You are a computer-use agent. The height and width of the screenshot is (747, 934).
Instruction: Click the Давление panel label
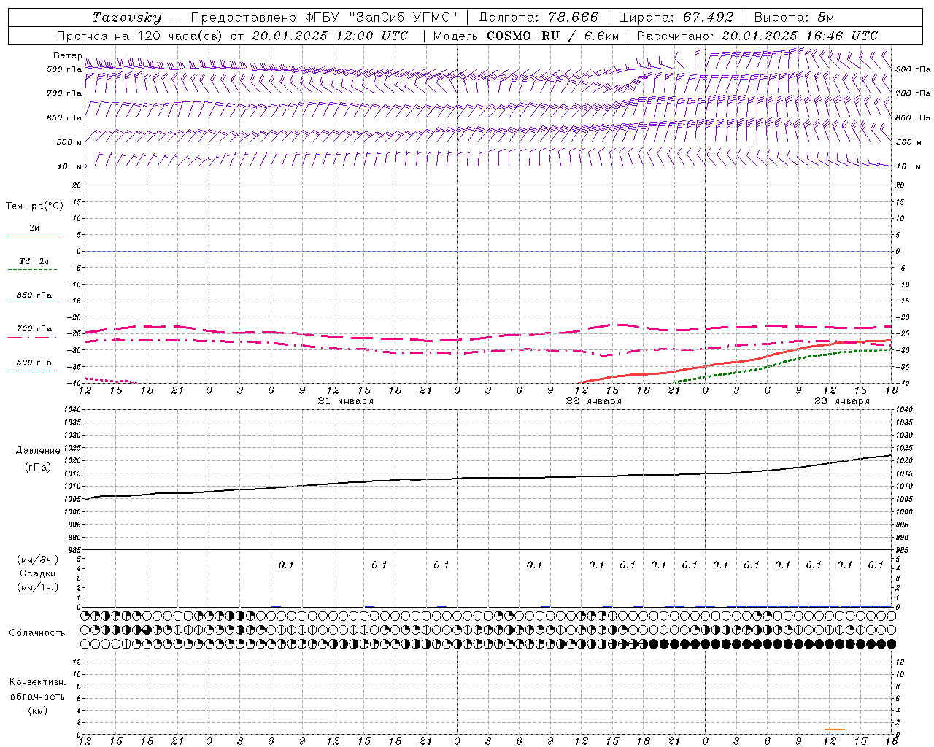(38, 451)
